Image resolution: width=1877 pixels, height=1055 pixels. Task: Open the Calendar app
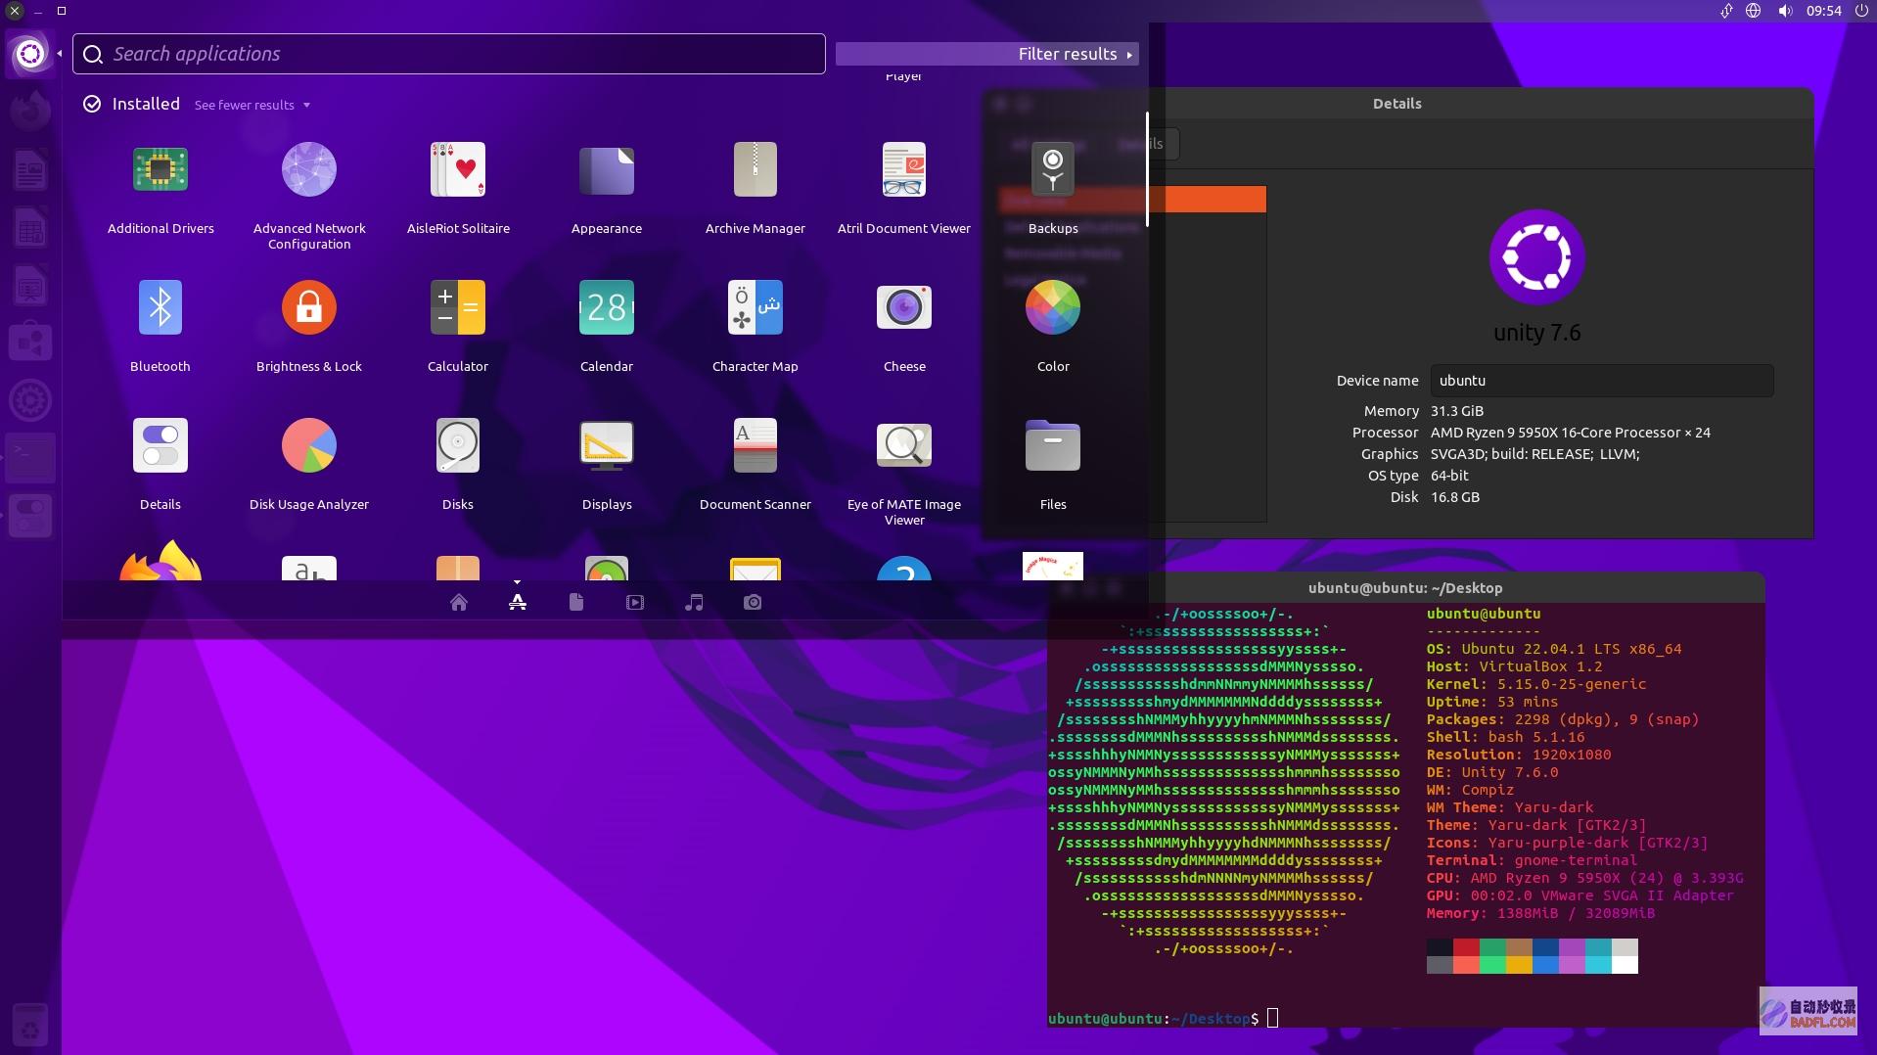pyautogui.click(x=607, y=327)
